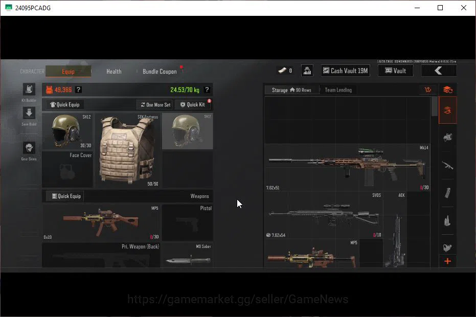Select the MP5 in the storage grid
This screenshot has width=476, height=317.
[312, 253]
